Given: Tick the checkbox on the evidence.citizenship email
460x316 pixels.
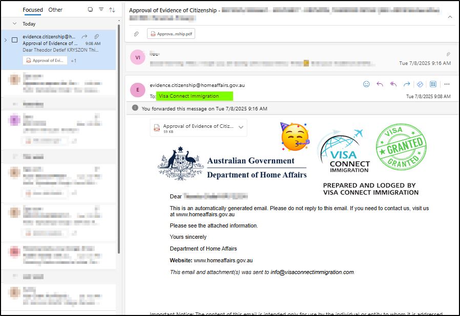Looking at the screenshot, I should point(14,40).
